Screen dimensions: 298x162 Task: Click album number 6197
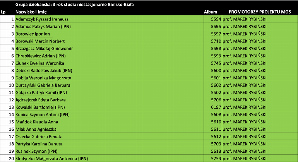(212, 107)
